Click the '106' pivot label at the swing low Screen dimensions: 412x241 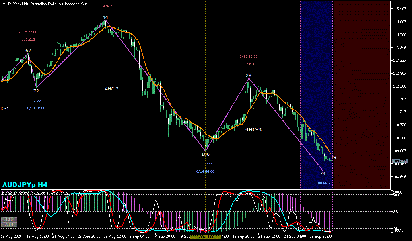click(x=206, y=154)
